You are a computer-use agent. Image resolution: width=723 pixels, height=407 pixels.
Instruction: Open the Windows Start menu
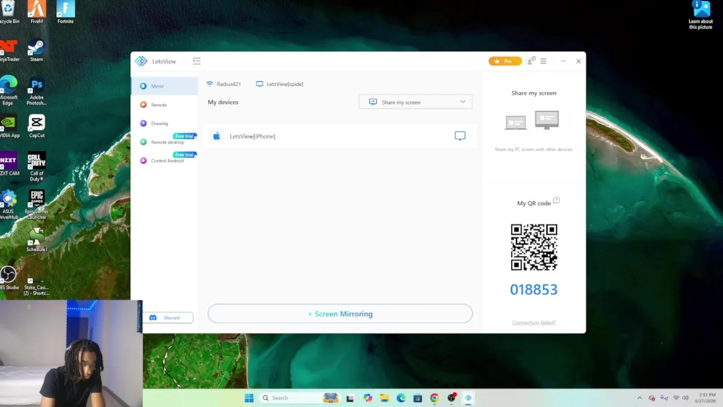pos(249,398)
